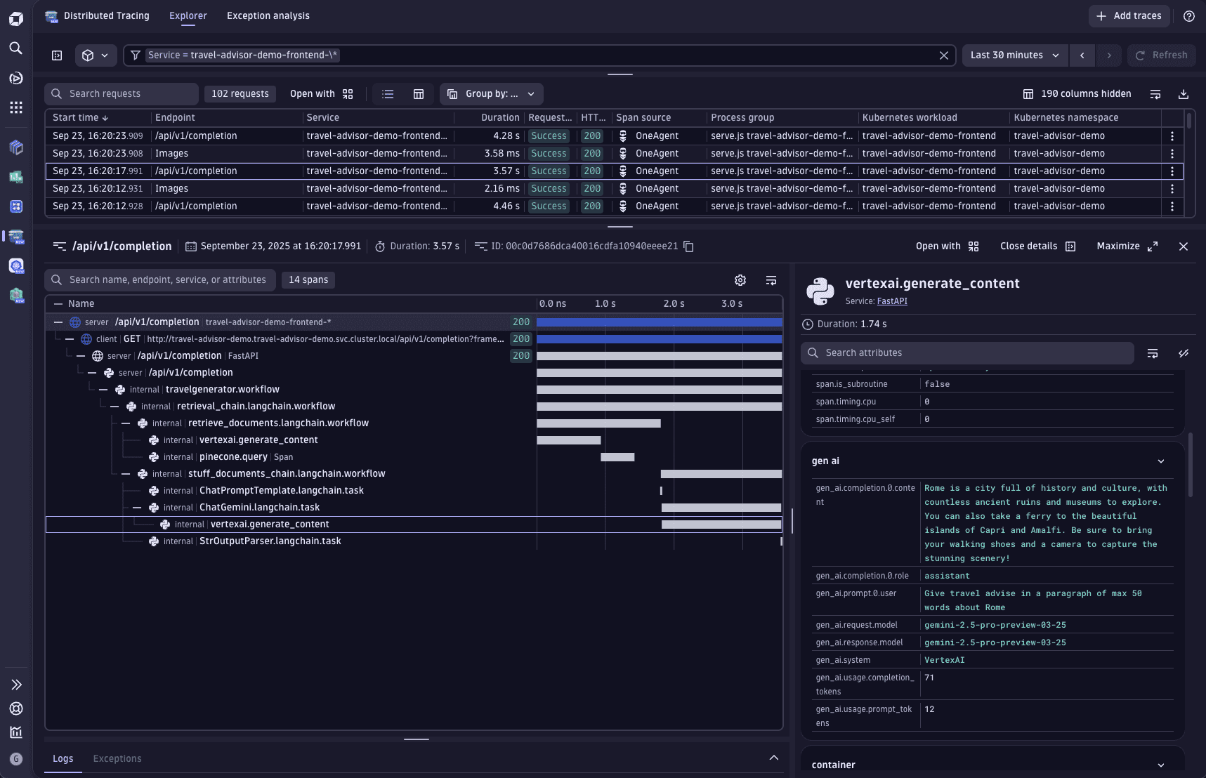Open the FastAPI service link
This screenshot has width=1206, height=778.
pos(892,301)
